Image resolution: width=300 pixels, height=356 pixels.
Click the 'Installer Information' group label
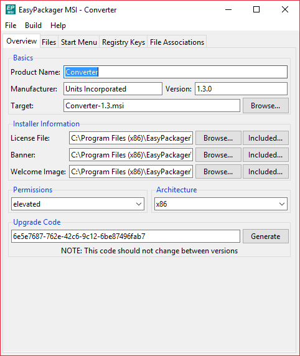[x=46, y=124]
